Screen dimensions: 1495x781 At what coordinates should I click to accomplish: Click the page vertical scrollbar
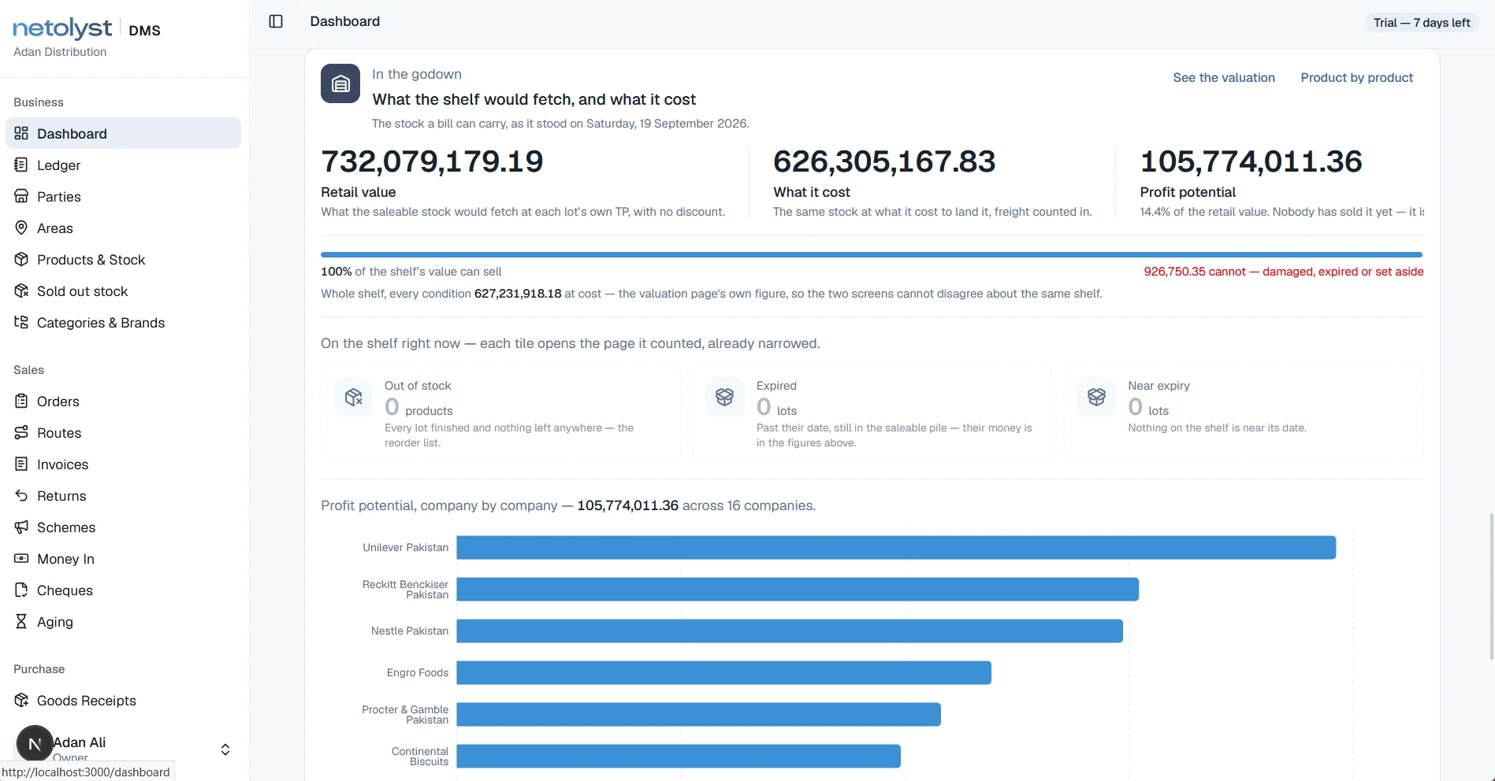click(1490, 587)
